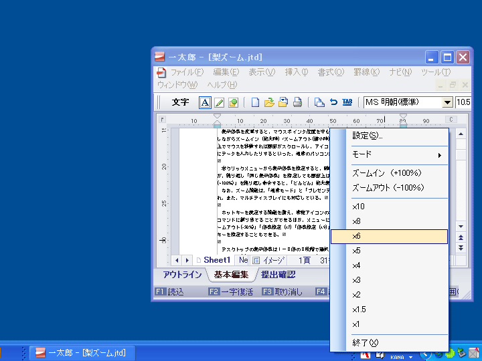The width and height of the screenshot is (482, 361).
Task: Click the print preview icon
Action: tap(319, 102)
